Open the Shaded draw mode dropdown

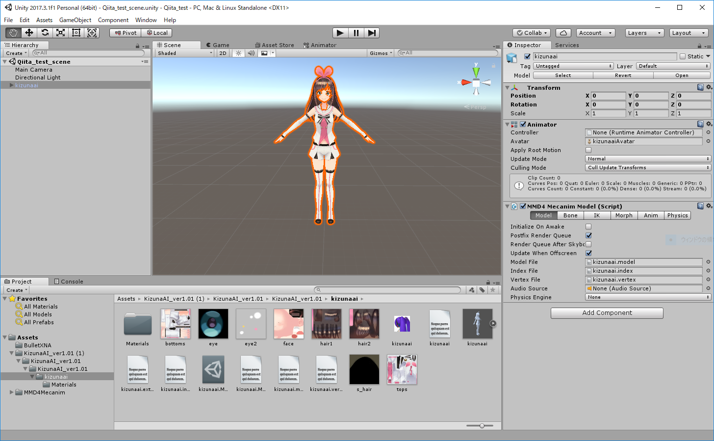[184, 53]
